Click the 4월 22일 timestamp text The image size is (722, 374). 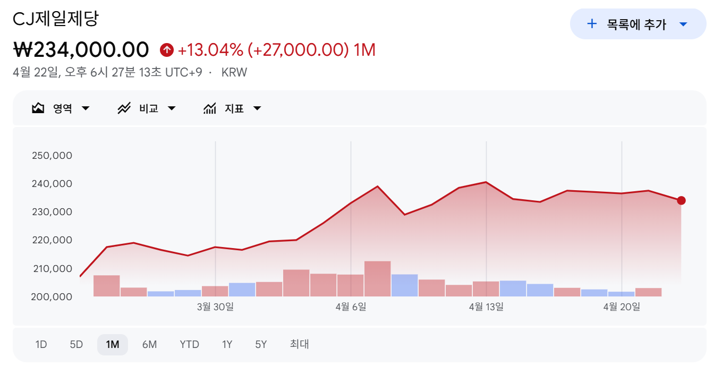(107, 72)
